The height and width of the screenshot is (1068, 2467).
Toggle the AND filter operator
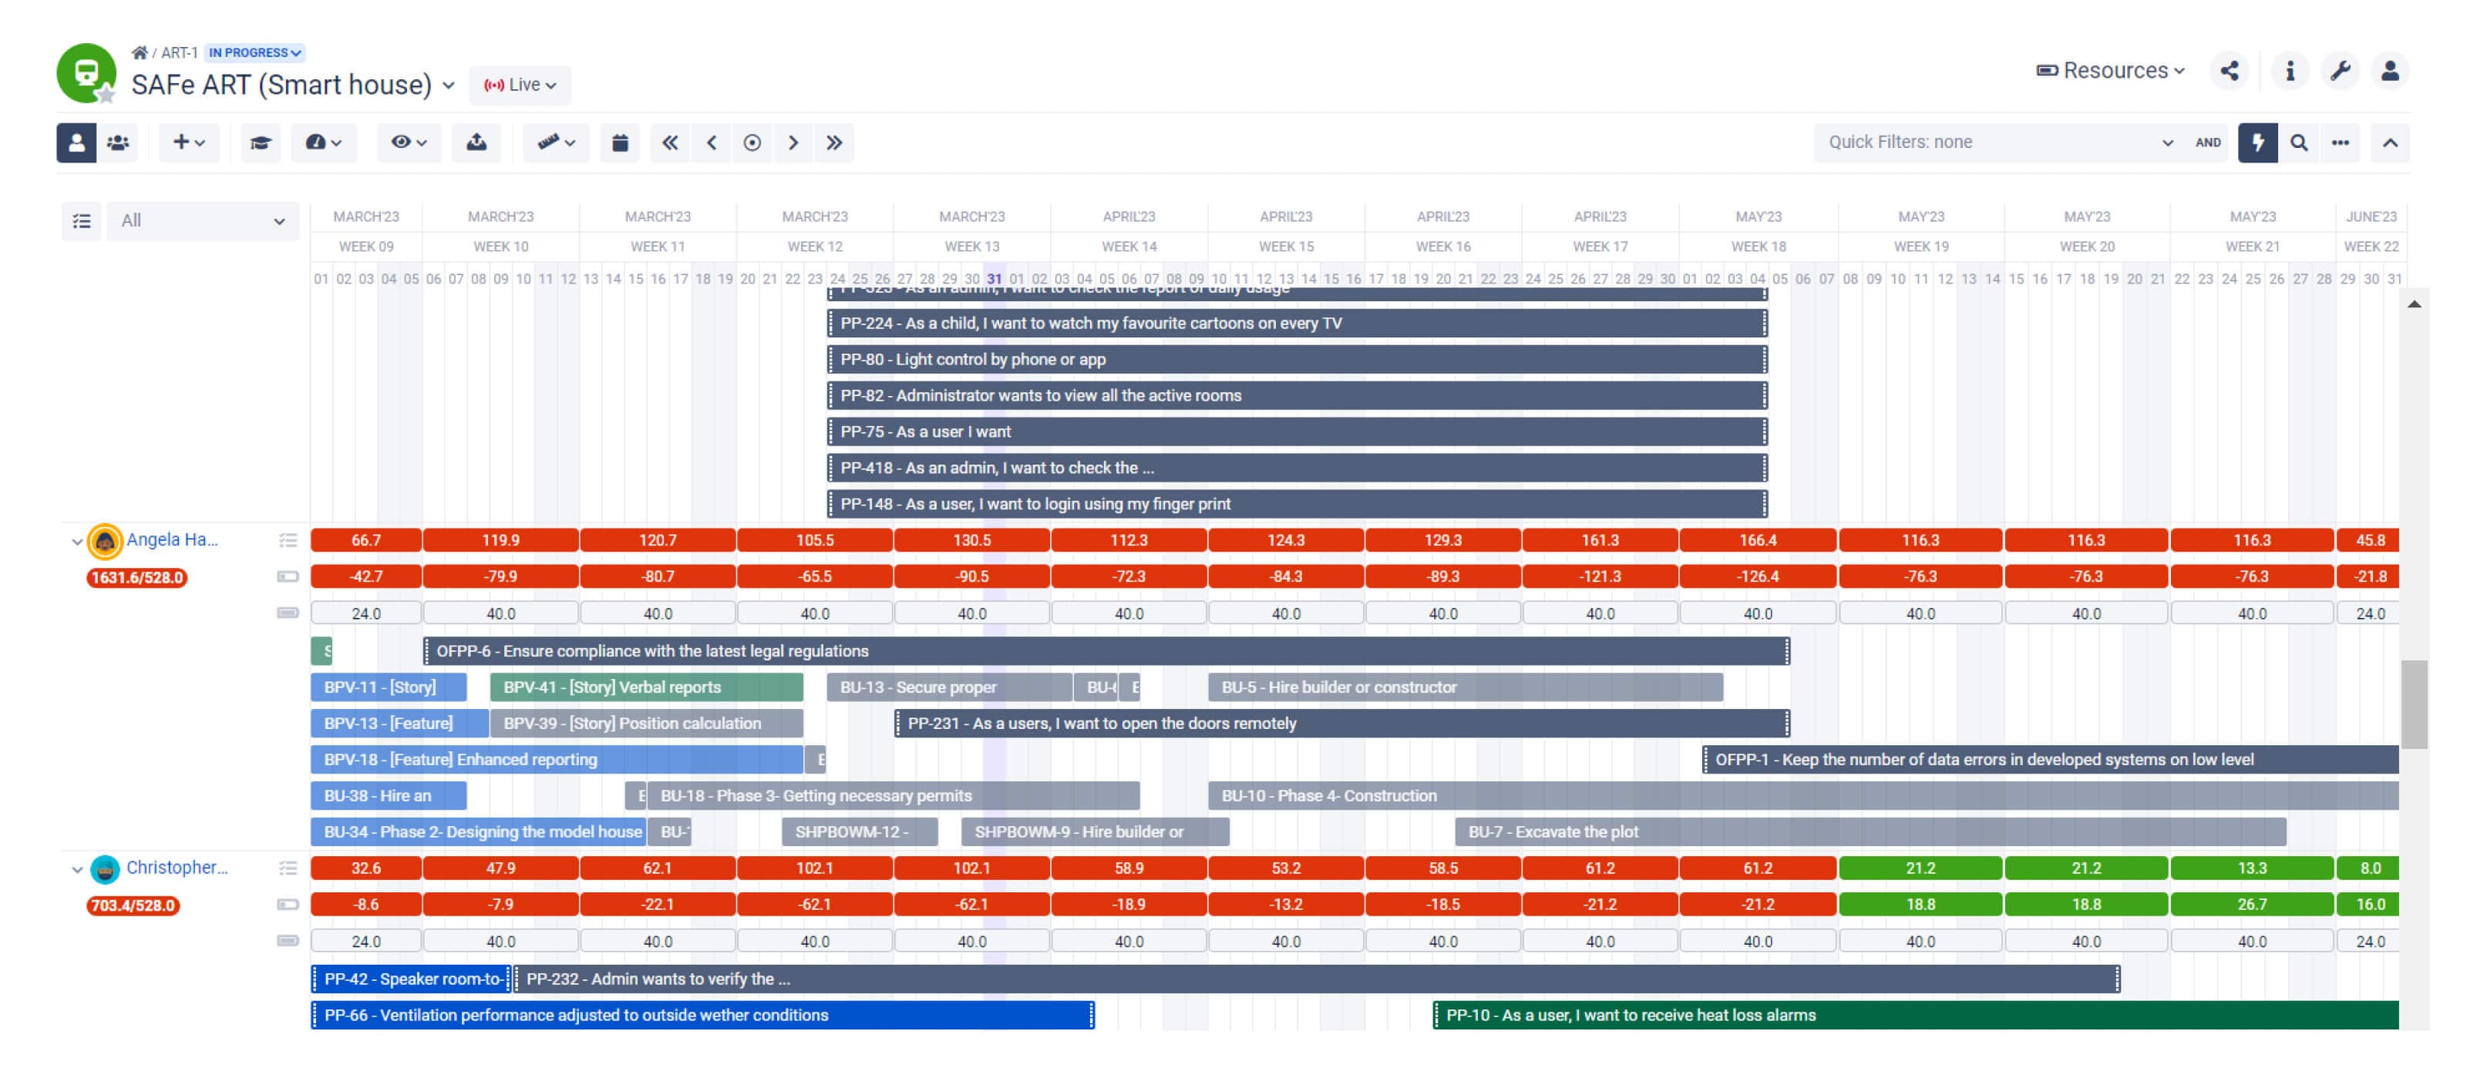(x=2209, y=143)
